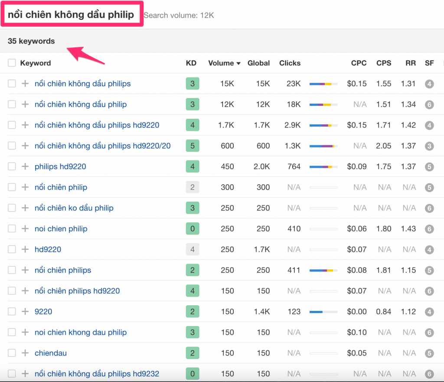Add 'nồi chiên không dầu philips' with plus icon
This screenshot has height=382, width=444.
point(25,84)
